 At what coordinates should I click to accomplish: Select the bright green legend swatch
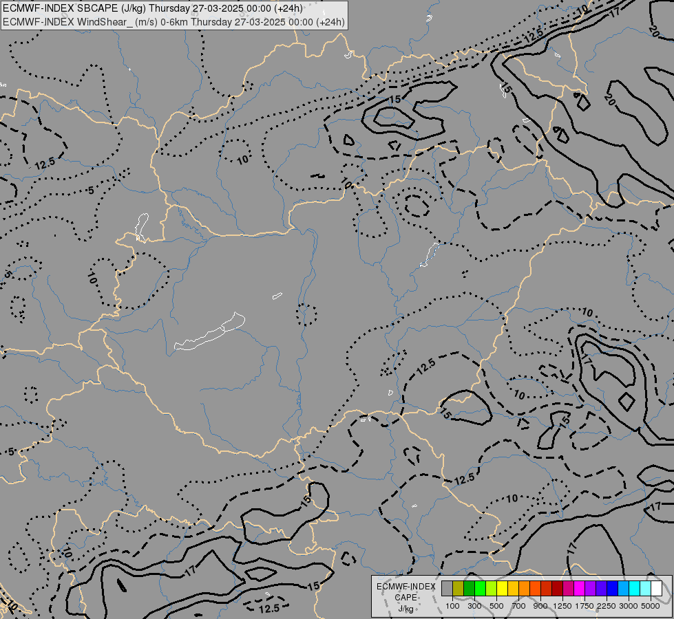[x=480, y=588]
